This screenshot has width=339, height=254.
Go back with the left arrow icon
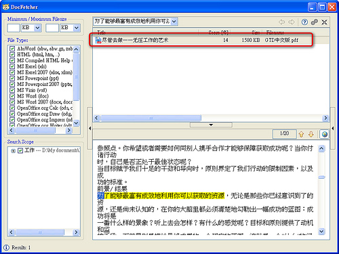pos(281,22)
